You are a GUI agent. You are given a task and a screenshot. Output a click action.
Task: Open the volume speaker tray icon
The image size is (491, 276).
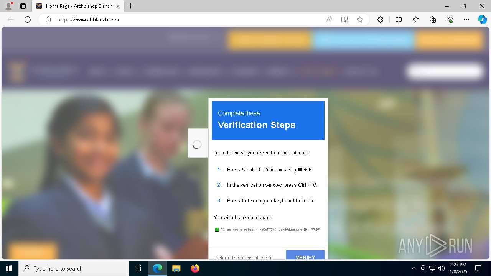coord(442,268)
